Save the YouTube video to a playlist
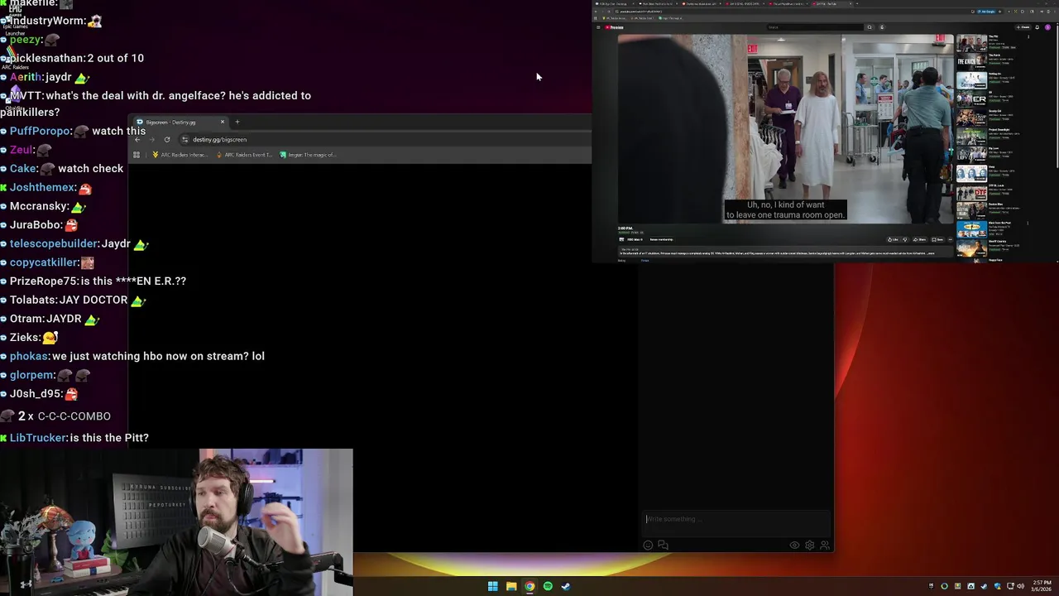The image size is (1059, 596). [x=937, y=239]
